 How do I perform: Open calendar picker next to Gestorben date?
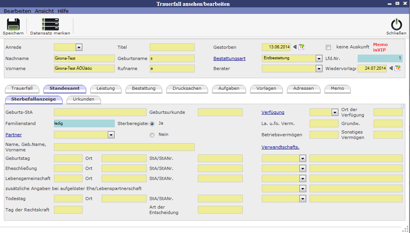(301, 47)
